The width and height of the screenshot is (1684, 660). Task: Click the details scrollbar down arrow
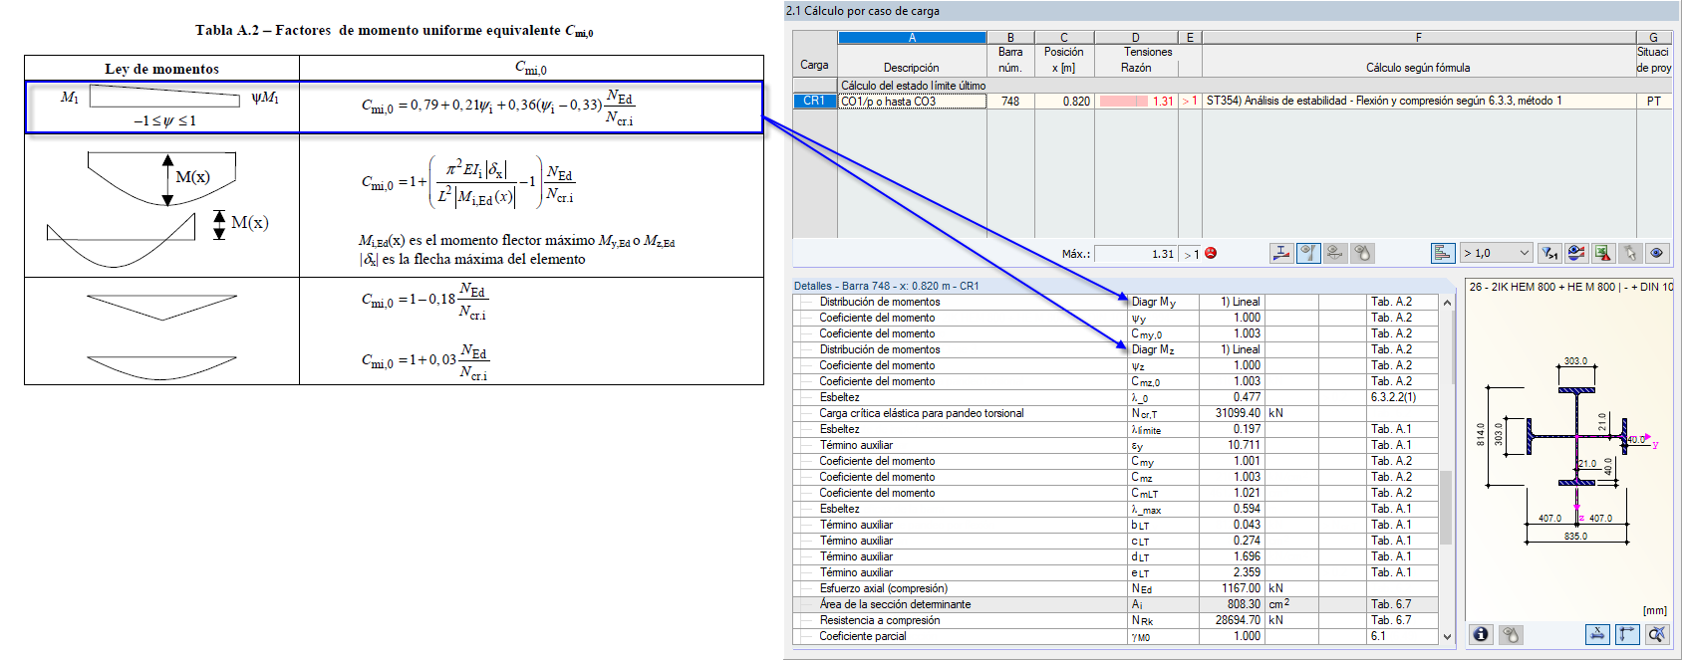[1447, 636]
